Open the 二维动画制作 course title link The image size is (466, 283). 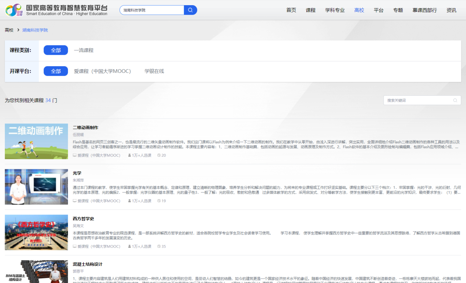pyautogui.click(x=85, y=127)
